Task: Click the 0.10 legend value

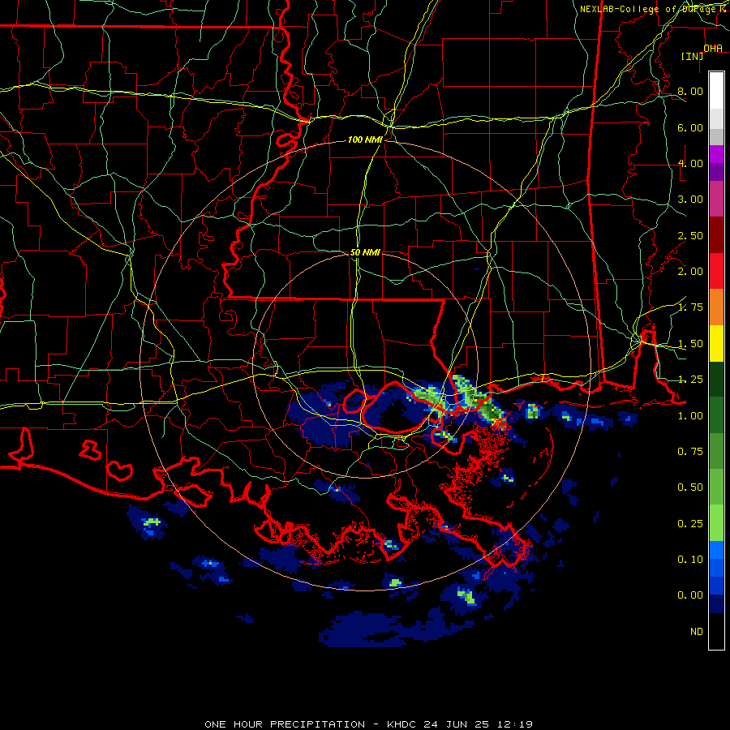Action: [x=690, y=560]
